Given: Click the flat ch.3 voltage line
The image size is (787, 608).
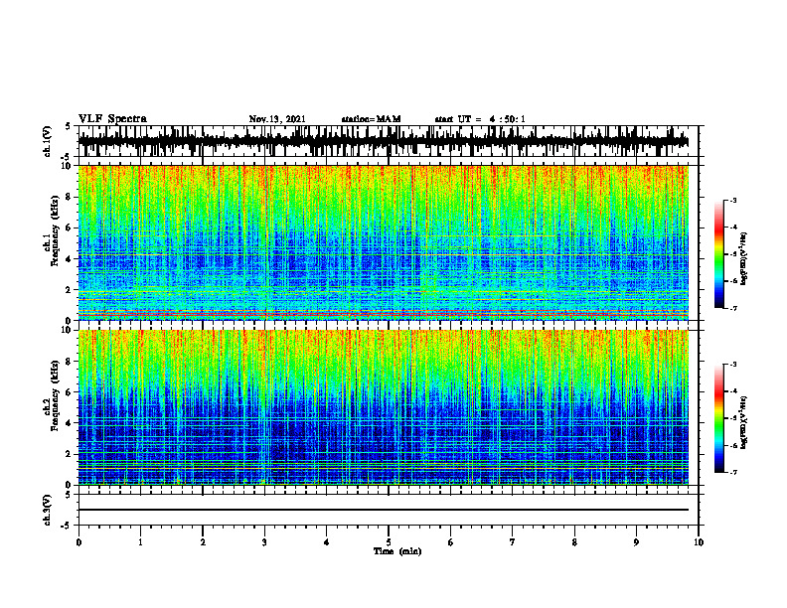Looking at the screenshot, I should (384, 510).
